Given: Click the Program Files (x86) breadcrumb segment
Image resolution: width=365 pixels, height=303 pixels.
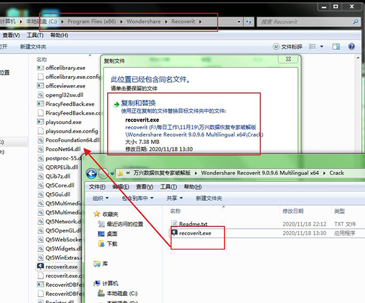Looking at the screenshot, I should 91,22.
